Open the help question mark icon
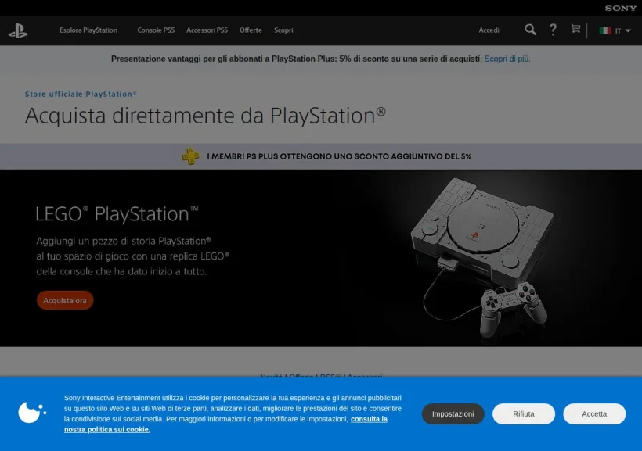 [x=553, y=30]
